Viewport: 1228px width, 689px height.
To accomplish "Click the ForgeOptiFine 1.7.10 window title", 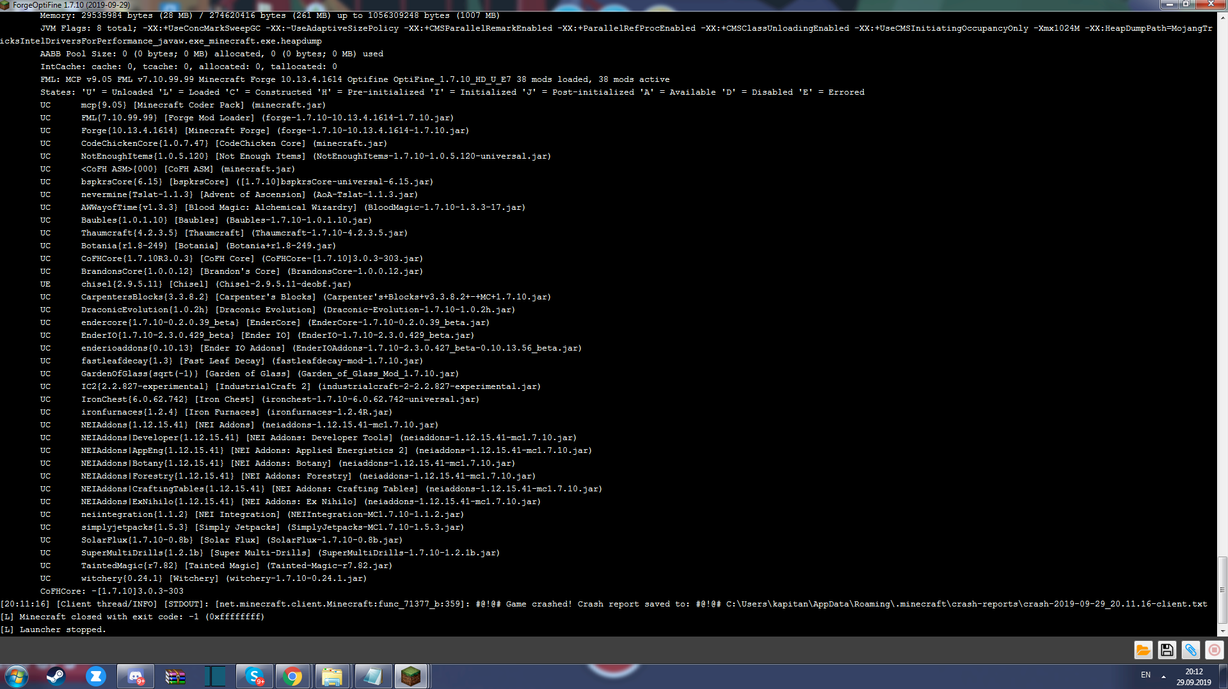I will 70,5.
